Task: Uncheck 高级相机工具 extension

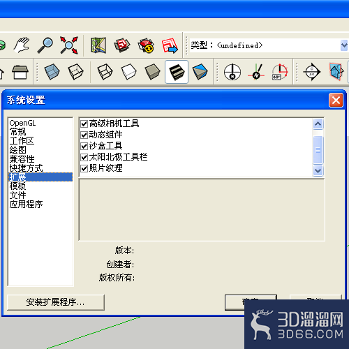Action: point(84,124)
